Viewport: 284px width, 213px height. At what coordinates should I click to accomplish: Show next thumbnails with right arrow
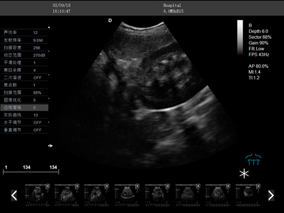(x=271, y=195)
